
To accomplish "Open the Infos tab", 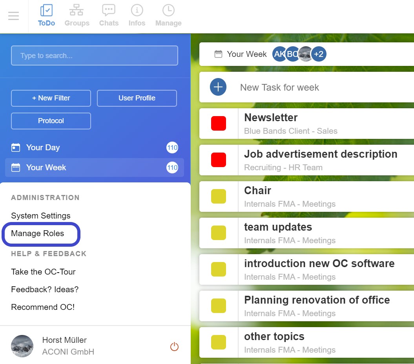I will click(137, 16).
